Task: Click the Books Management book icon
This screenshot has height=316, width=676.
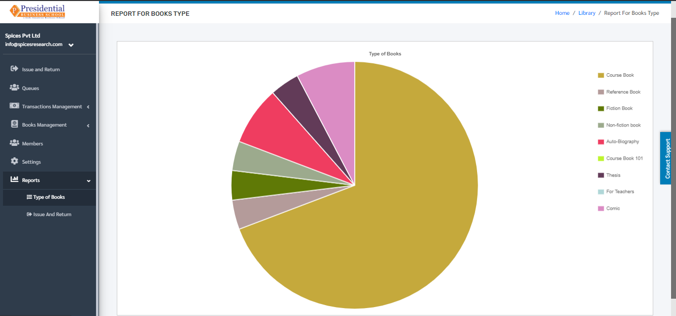Action: coord(14,125)
